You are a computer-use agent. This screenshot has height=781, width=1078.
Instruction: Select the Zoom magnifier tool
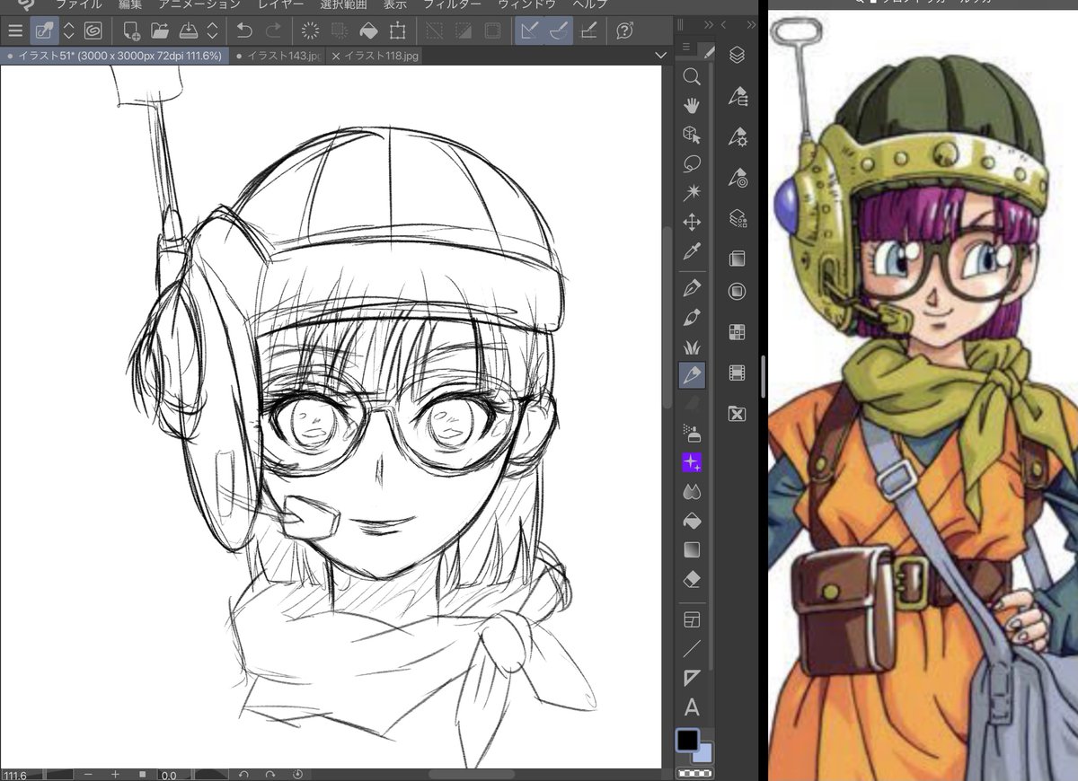(x=692, y=76)
